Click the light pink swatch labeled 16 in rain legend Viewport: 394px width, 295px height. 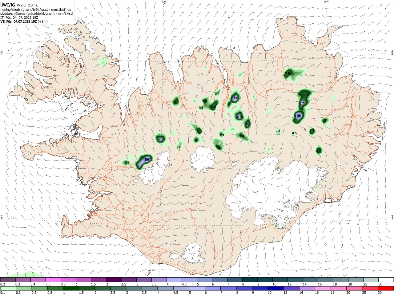point(323,289)
